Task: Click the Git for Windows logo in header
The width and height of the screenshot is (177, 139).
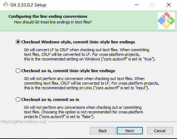Action: click(x=166, y=21)
